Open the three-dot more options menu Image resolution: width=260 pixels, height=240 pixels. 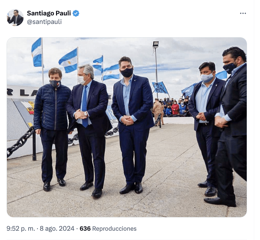pyautogui.click(x=243, y=13)
